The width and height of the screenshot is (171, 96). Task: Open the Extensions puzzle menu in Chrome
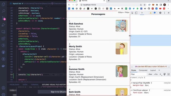click(157, 5)
